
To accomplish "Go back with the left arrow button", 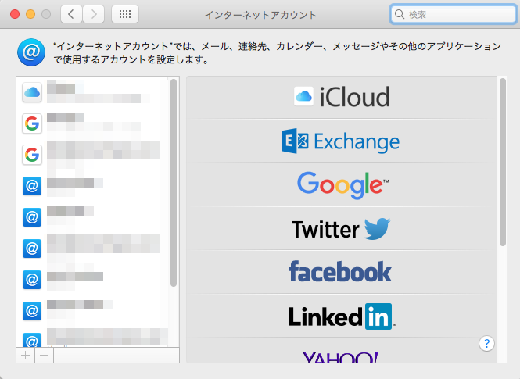I will click(71, 14).
